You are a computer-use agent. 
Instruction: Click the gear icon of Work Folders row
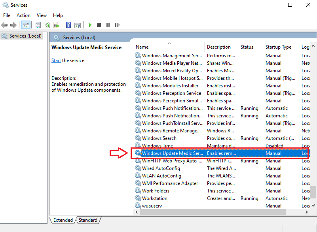point(138,191)
